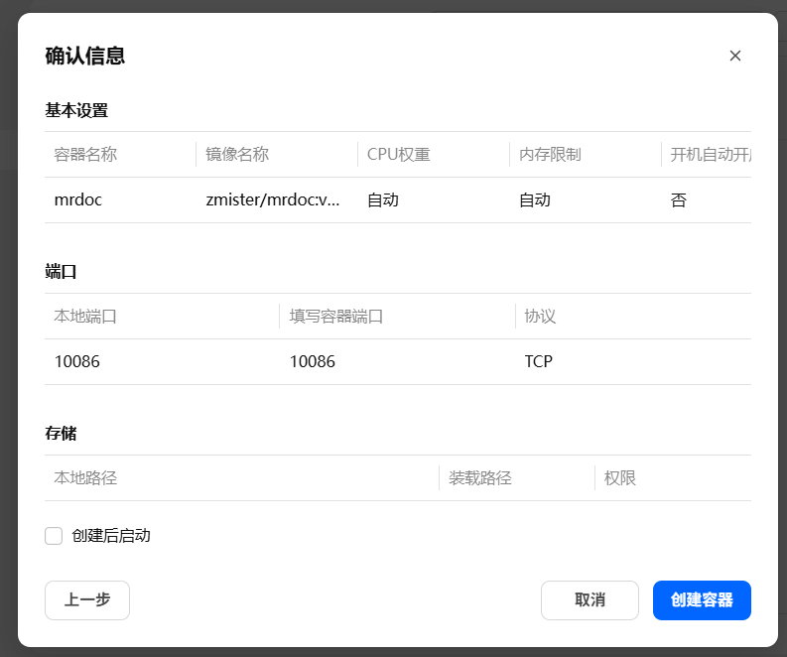This screenshot has width=787, height=657.
Task: Click the 镜像名称 column header
Action: (x=237, y=155)
